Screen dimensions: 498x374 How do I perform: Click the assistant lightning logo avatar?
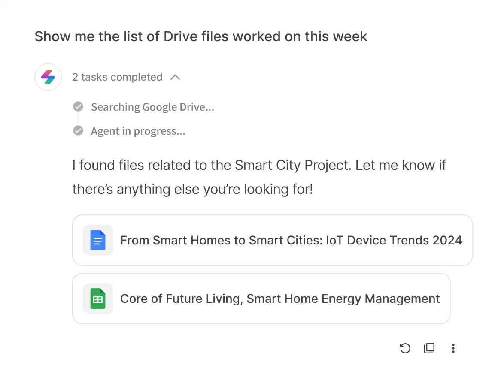(x=48, y=77)
